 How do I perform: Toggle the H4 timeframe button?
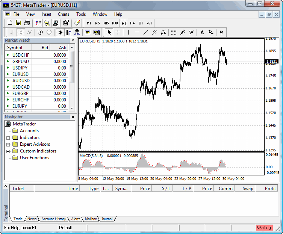pyautogui.click(x=132, y=23)
